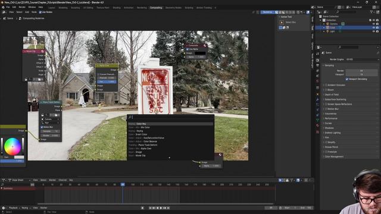Click the Blender logo icon

pyautogui.click(x=3, y=7)
